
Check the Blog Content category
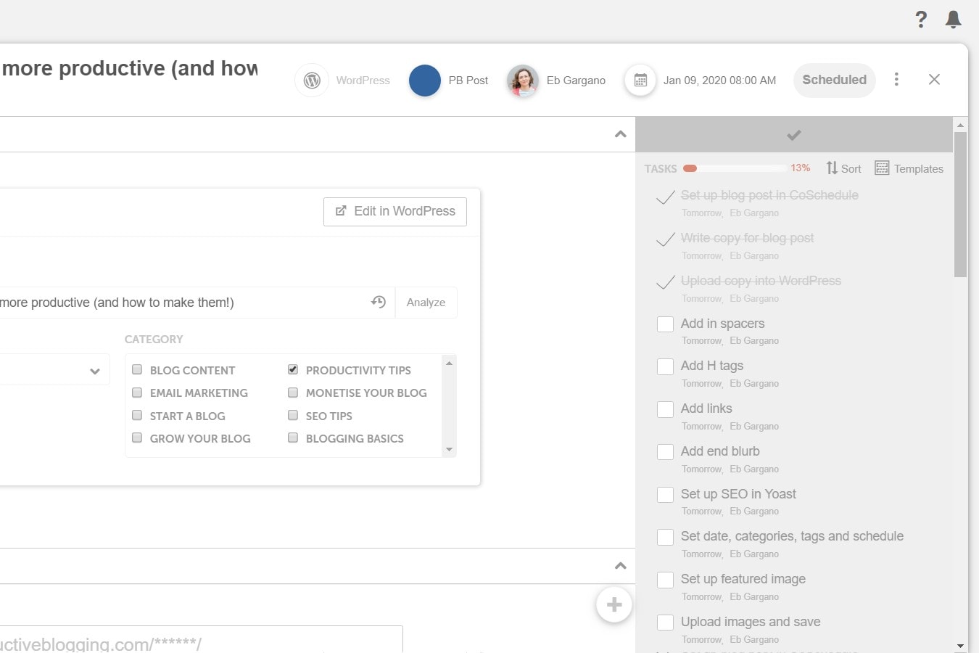pyautogui.click(x=137, y=369)
